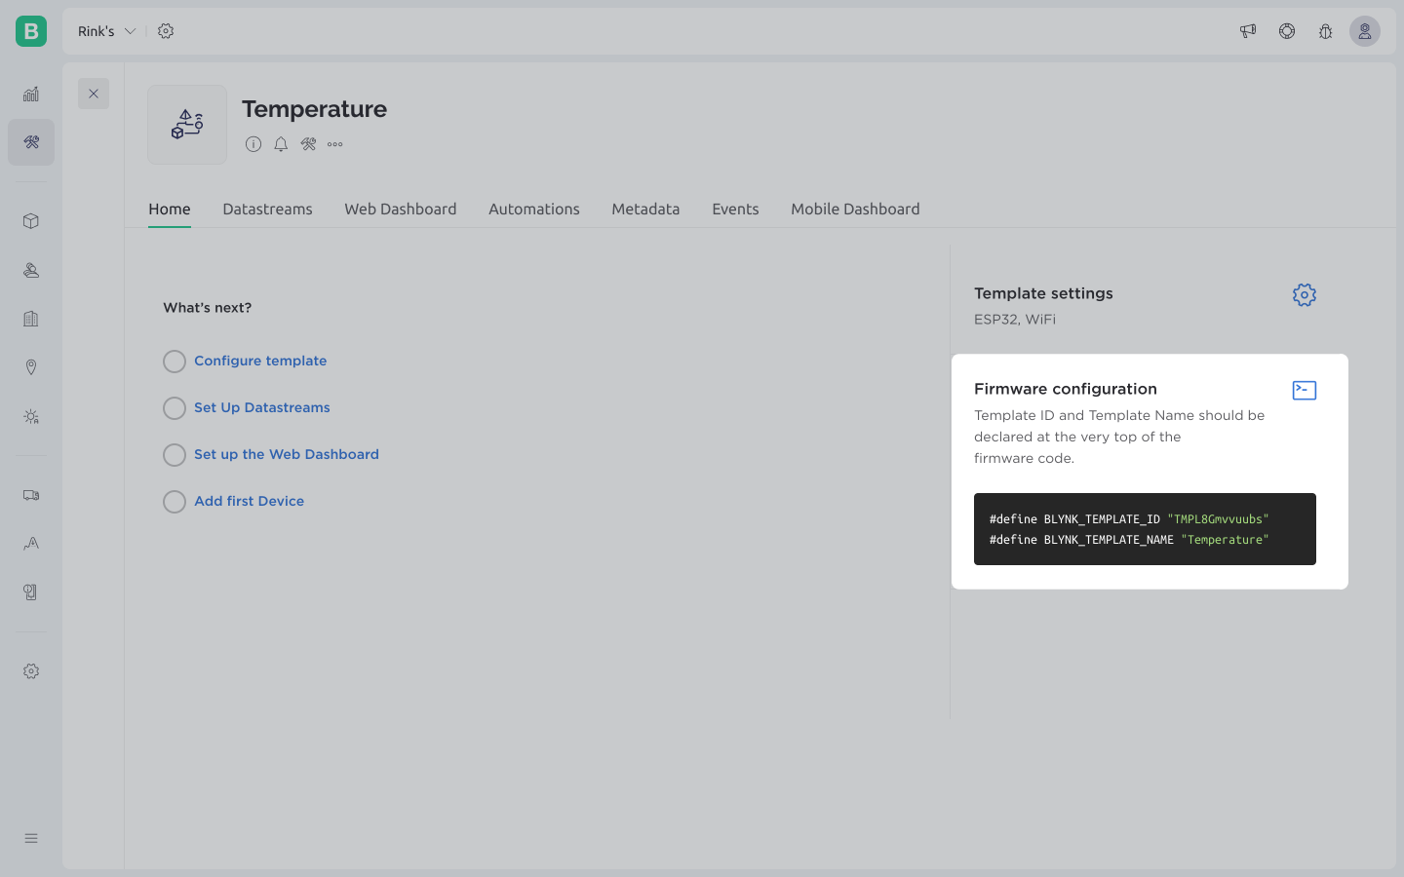Viewport: 1404px width, 877px height.
Task: Expand the Rink's organization dropdown
Action: click(x=107, y=31)
